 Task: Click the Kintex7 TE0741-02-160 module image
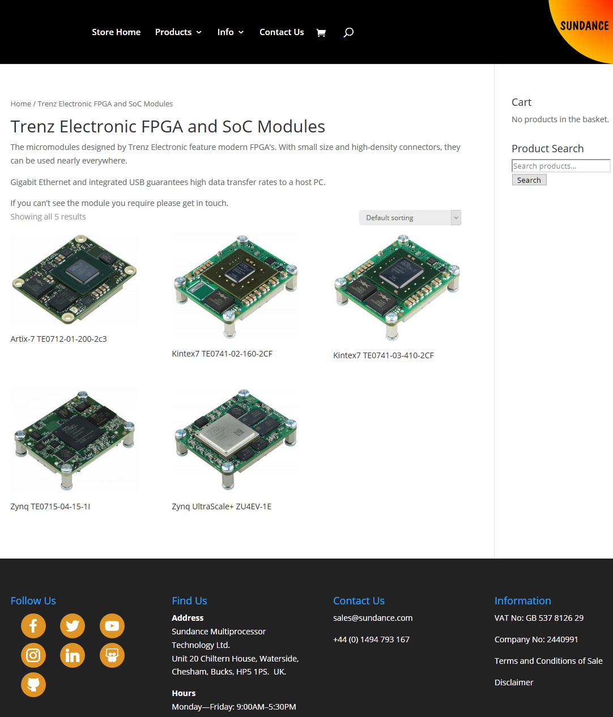pos(236,287)
